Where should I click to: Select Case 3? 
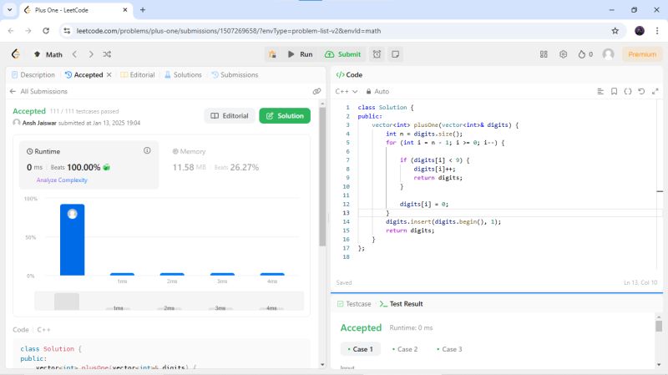(x=449, y=349)
